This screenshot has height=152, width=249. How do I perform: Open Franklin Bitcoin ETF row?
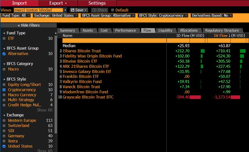81,77
